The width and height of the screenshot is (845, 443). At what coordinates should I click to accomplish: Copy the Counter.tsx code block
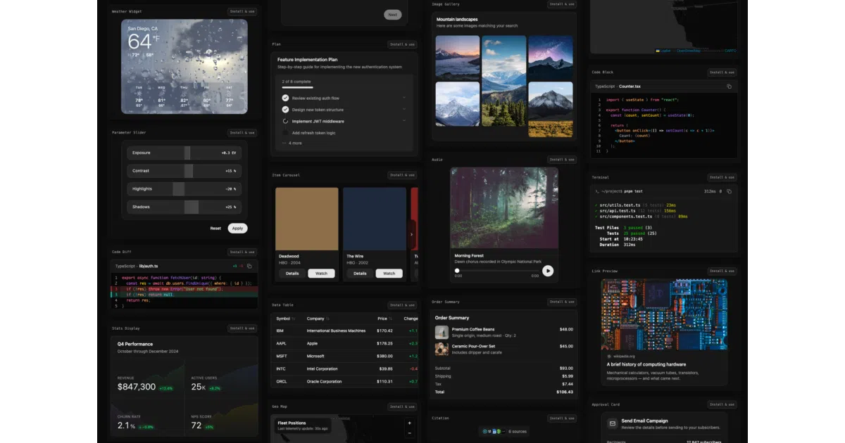coord(729,86)
